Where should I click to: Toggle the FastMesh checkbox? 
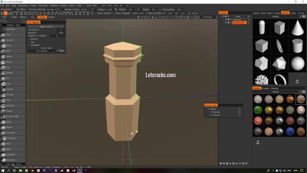(x=29, y=45)
